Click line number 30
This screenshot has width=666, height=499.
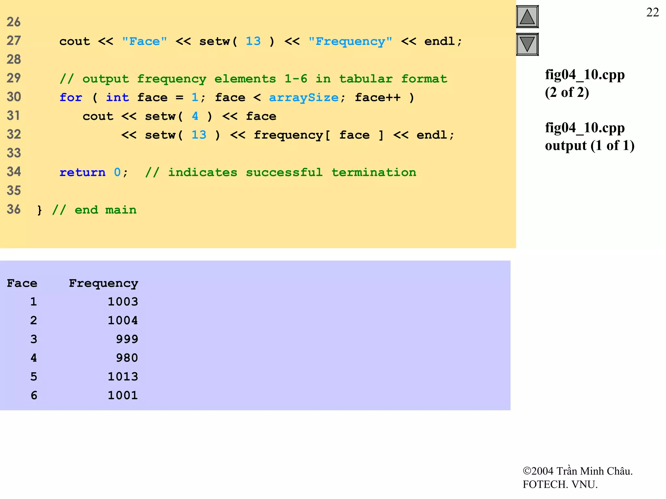tap(14, 97)
